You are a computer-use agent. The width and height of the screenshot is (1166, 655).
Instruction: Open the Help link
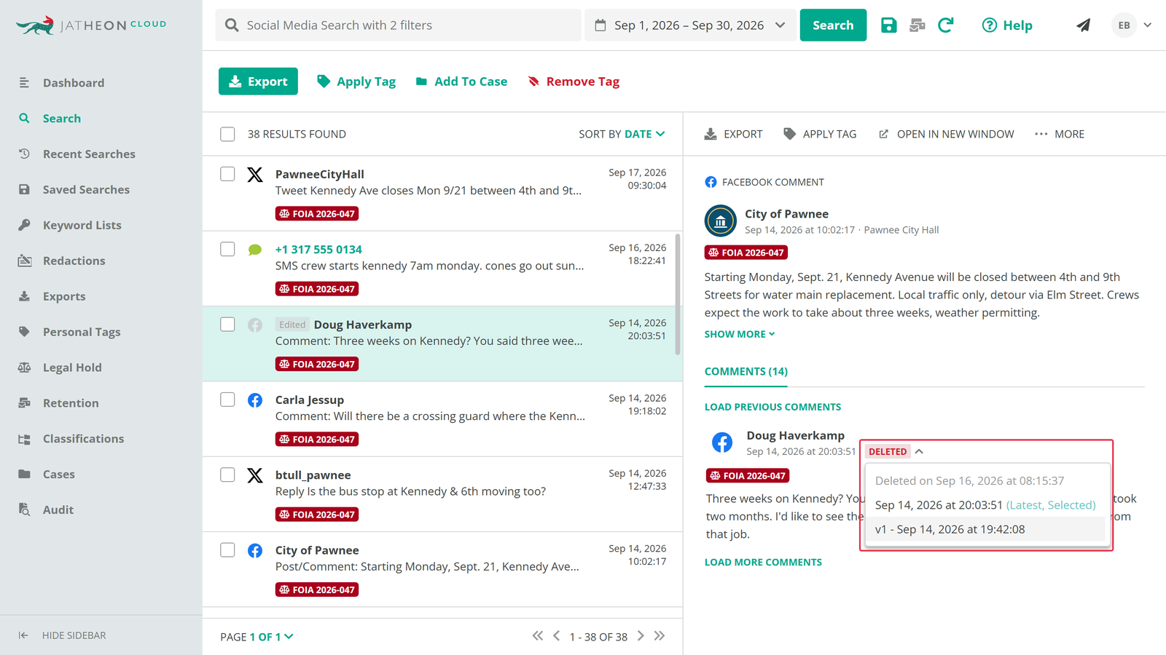pos(1007,25)
